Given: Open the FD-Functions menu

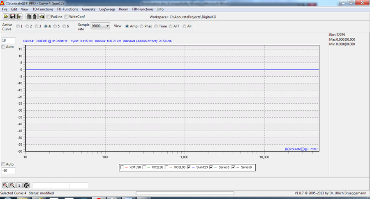Looking at the screenshot, I should (67, 9).
